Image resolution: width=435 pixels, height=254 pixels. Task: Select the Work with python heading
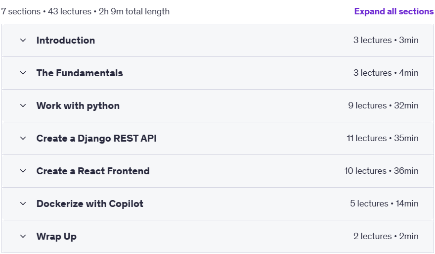(78, 106)
